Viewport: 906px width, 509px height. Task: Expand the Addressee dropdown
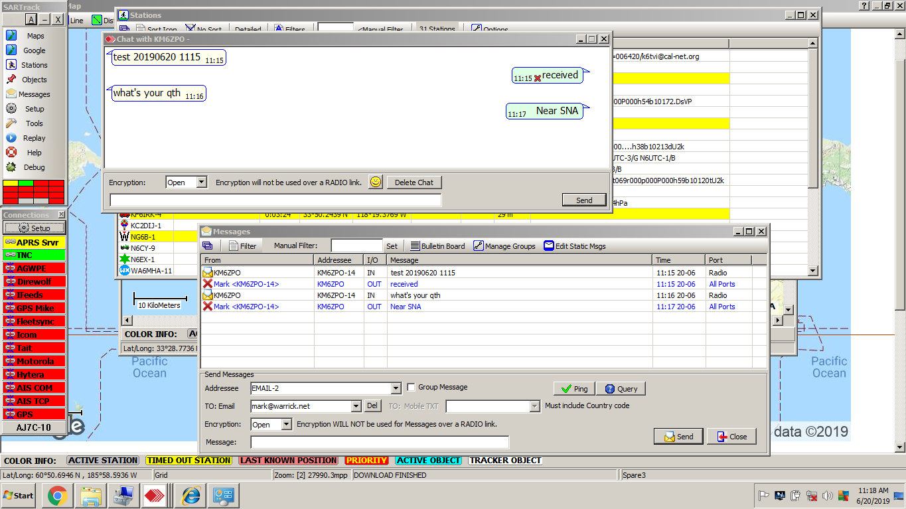point(396,388)
